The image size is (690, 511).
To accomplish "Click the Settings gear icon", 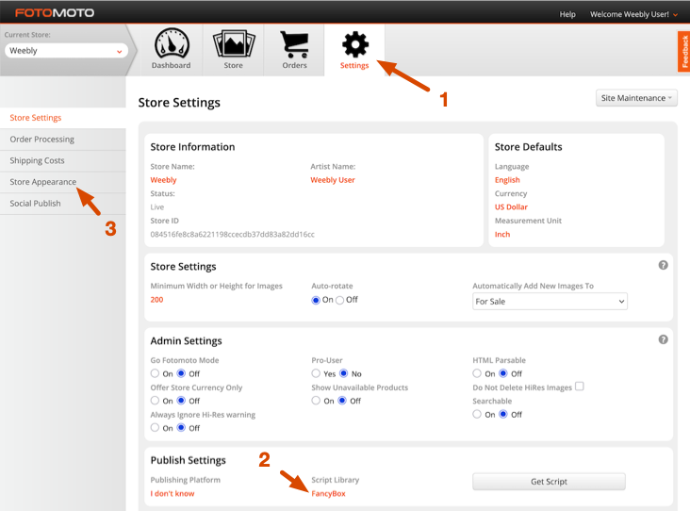I will [355, 44].
